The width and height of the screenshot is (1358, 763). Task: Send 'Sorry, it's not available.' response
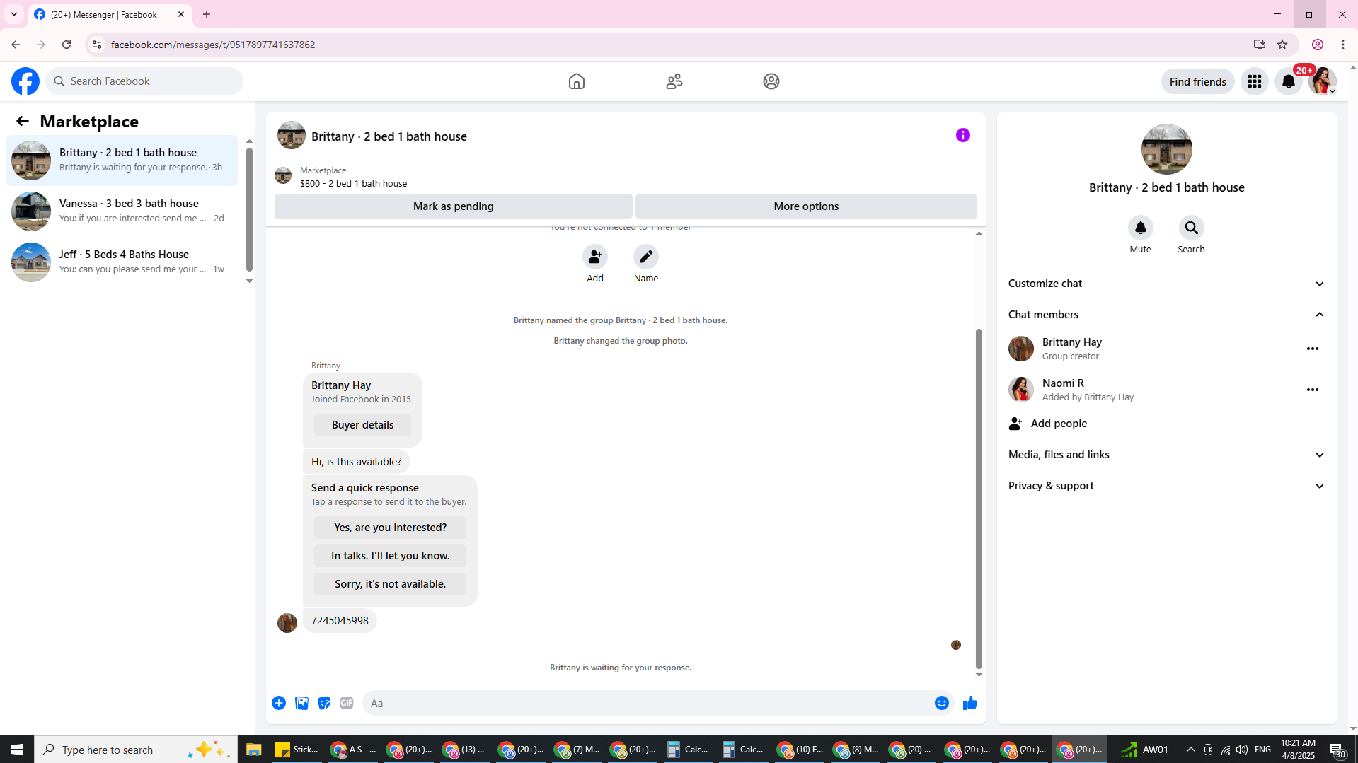point(390,584)
